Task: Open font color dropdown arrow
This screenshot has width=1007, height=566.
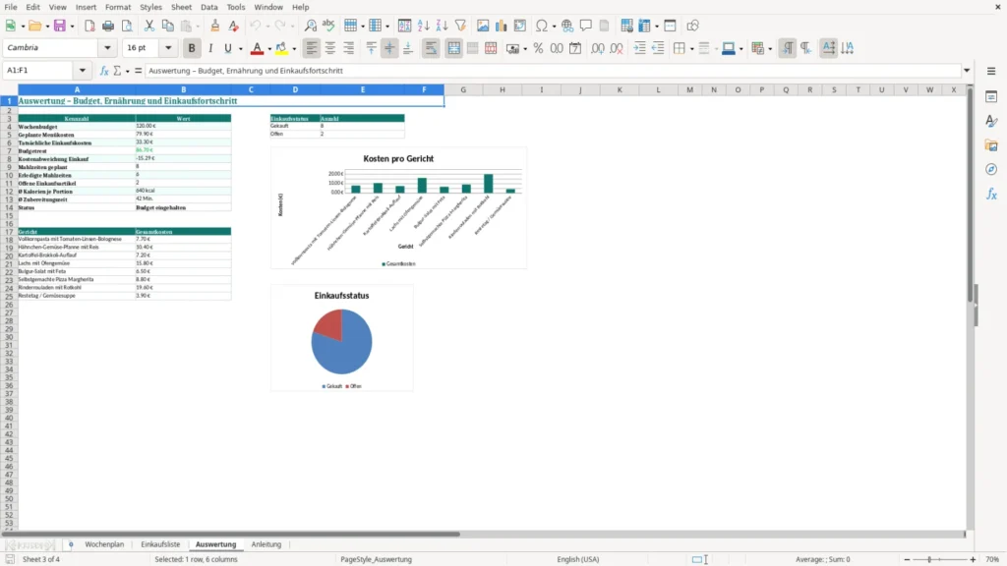Action: point(269,49)
